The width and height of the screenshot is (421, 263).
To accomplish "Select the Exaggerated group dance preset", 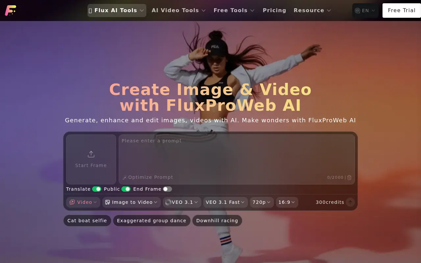I will pyautogui.click(x=152, y=221).
